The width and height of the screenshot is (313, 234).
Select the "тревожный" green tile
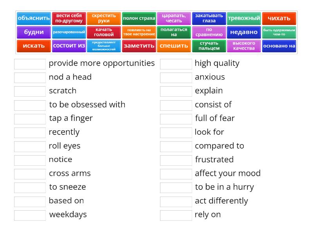pyautogui.click(x=244, y=18)
